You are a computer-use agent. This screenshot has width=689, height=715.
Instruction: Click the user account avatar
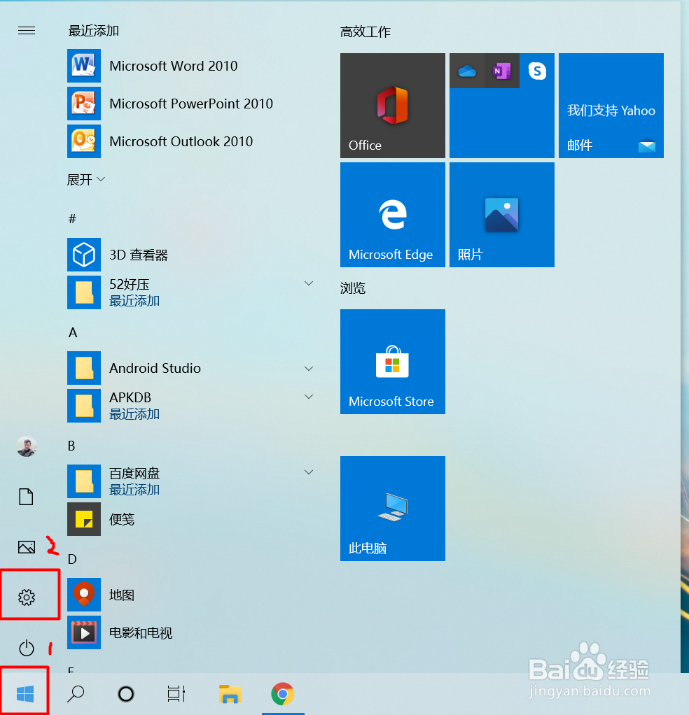[27, 446]
